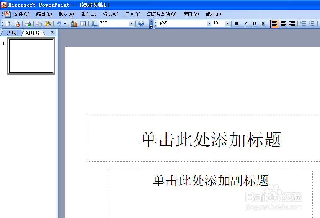Select slide 1 thumbnail
Image resolution: width=320 pixels, height=218 pixels.
[31, 56]
